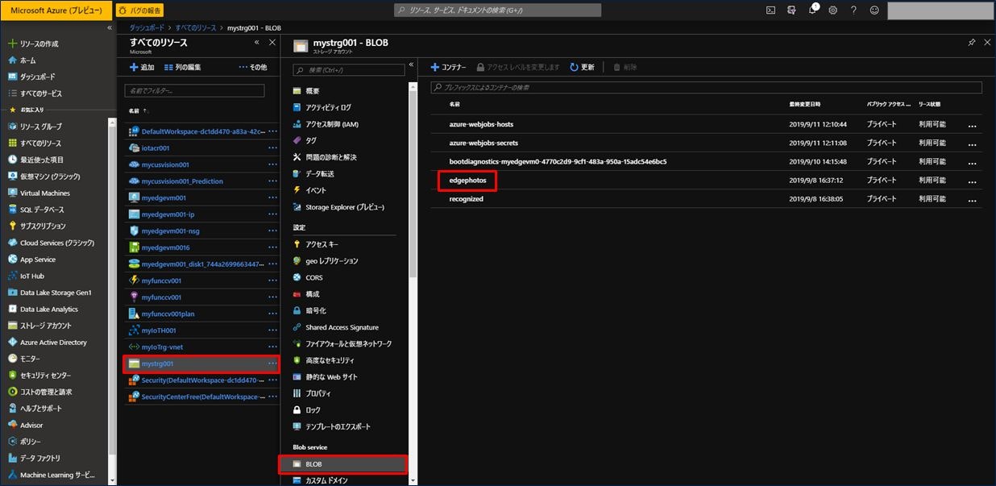The image size is (996, 486).
Task: Open ellipsis menu for mystrg001
Action: tap(272, 363)
